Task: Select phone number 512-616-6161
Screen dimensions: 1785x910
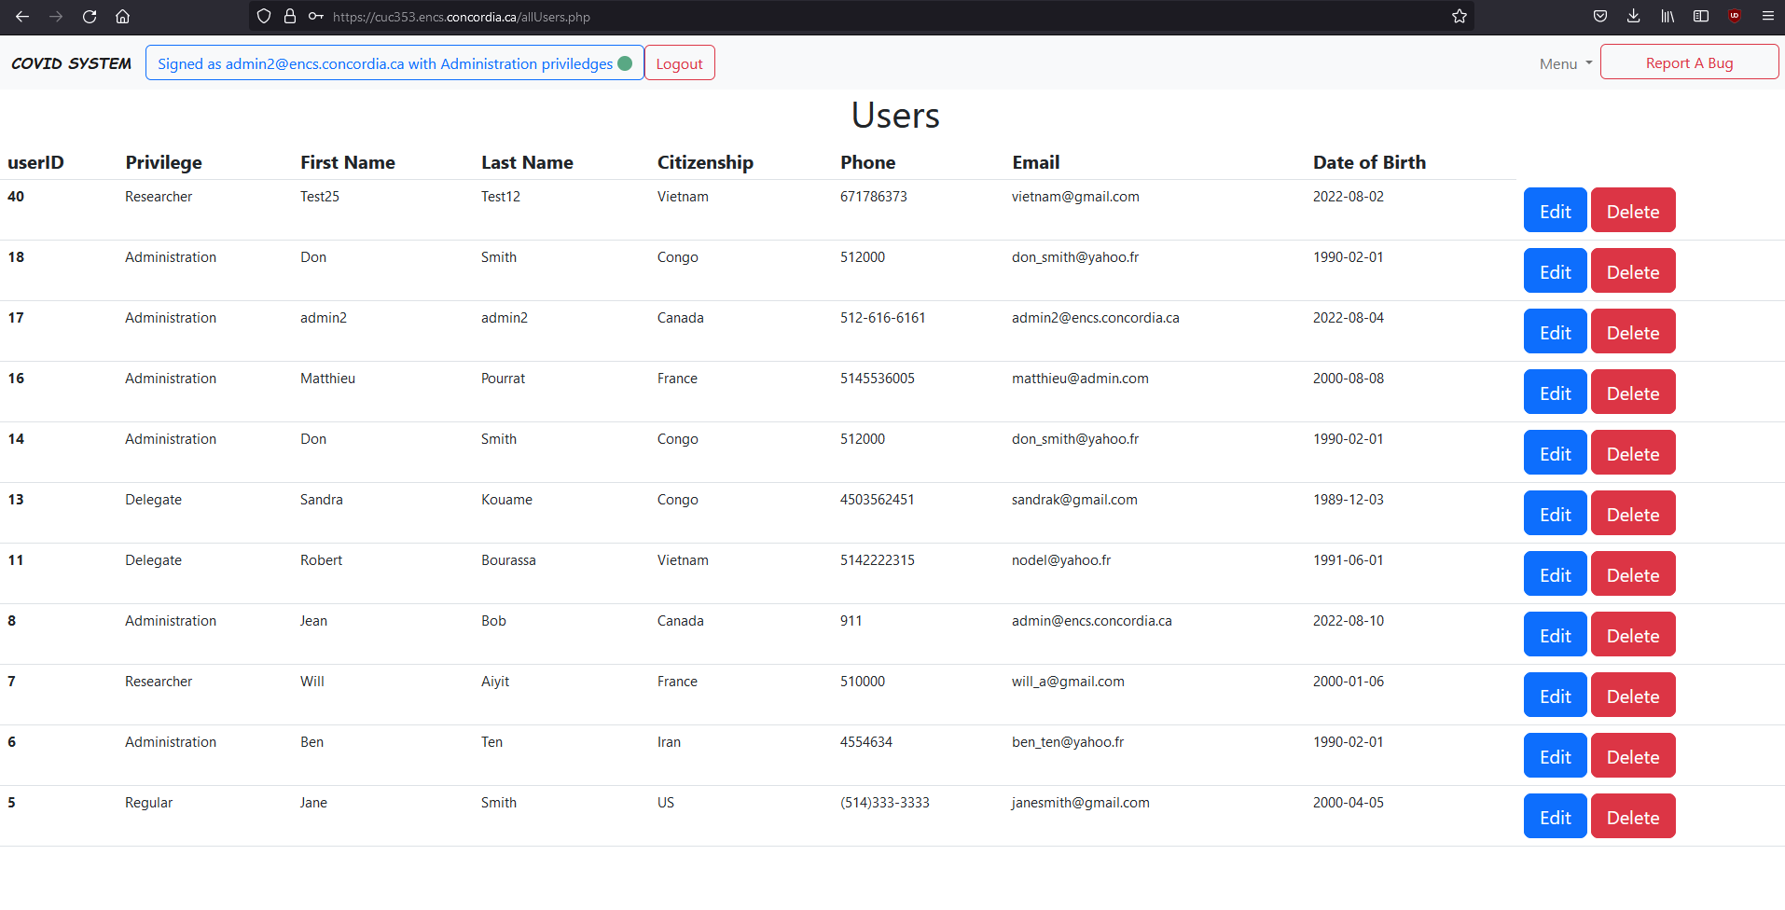Action: coord(882,318)
